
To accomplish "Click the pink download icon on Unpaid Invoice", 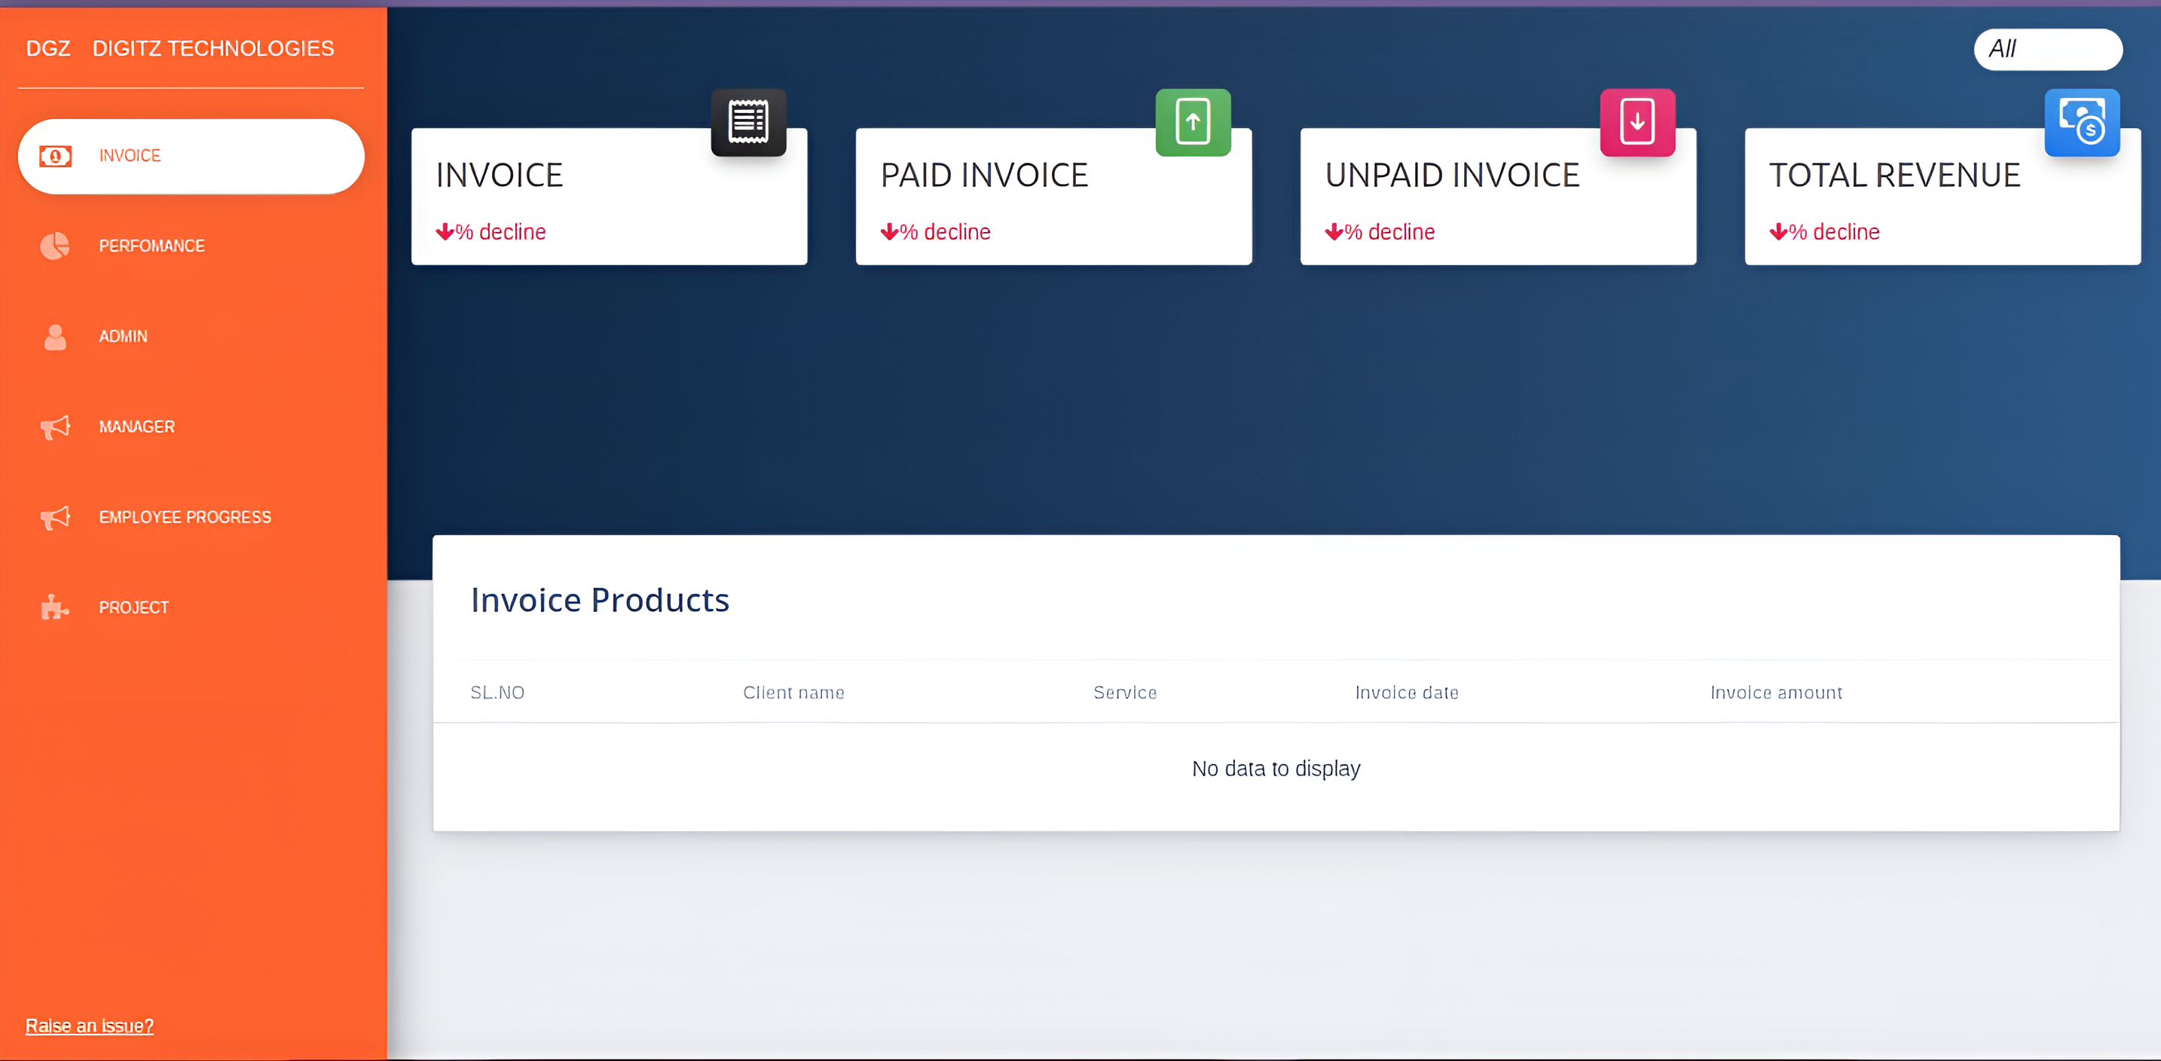I will (x=1637, y=123).
